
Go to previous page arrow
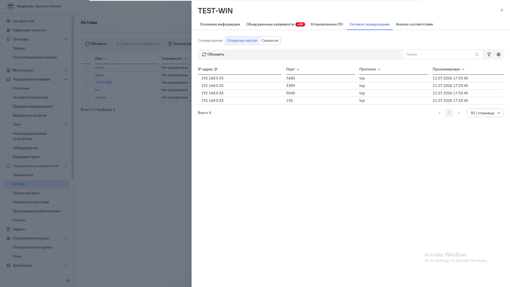[440, 113]
